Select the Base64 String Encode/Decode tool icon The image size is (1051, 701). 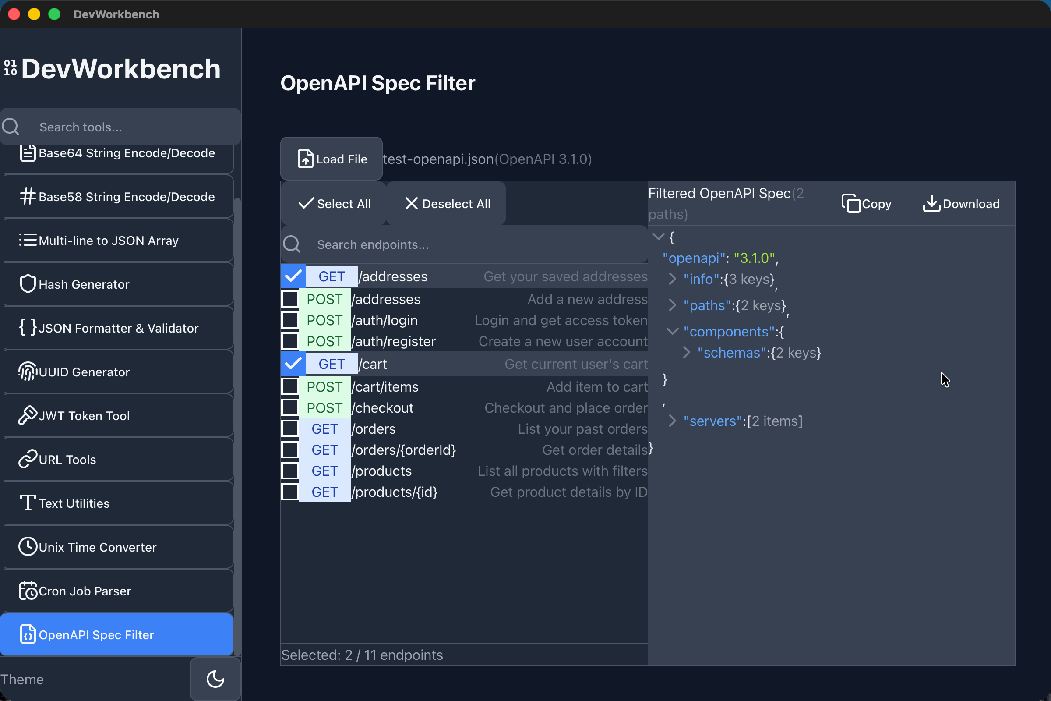coord(28,152)
